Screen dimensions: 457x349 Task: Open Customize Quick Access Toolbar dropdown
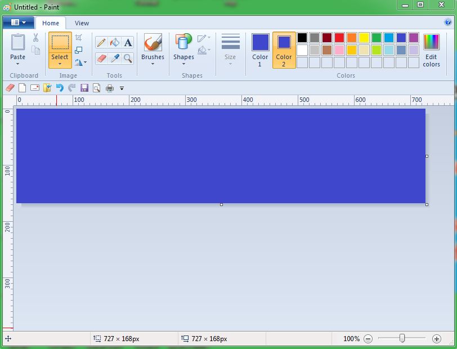(122, 88)
